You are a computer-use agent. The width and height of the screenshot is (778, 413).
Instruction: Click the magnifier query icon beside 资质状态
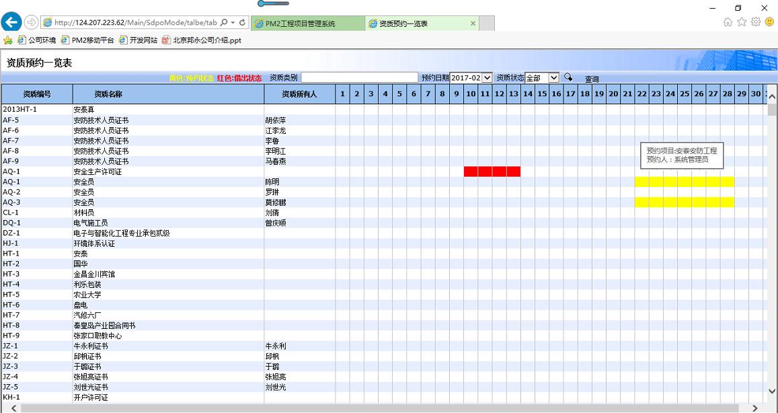[568, 77]
